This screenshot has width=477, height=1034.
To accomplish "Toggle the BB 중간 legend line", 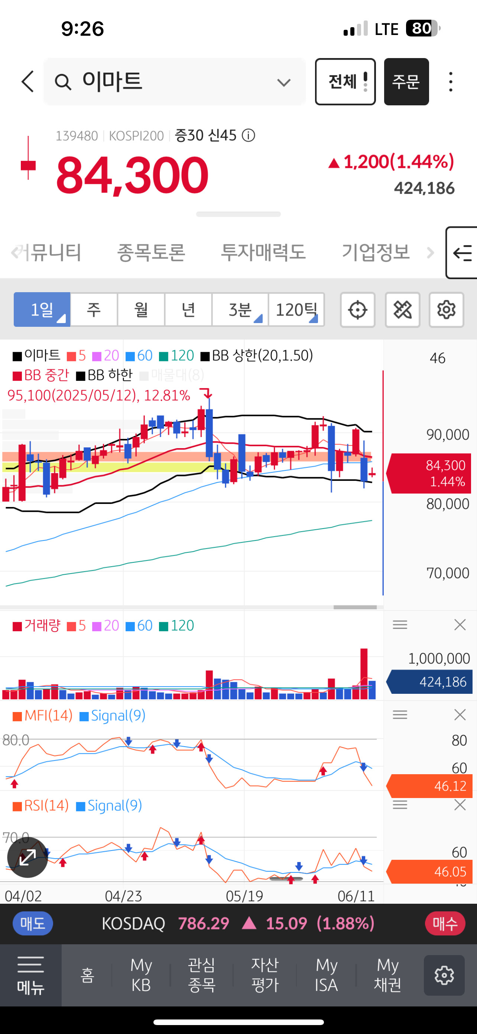I will 41,375.
